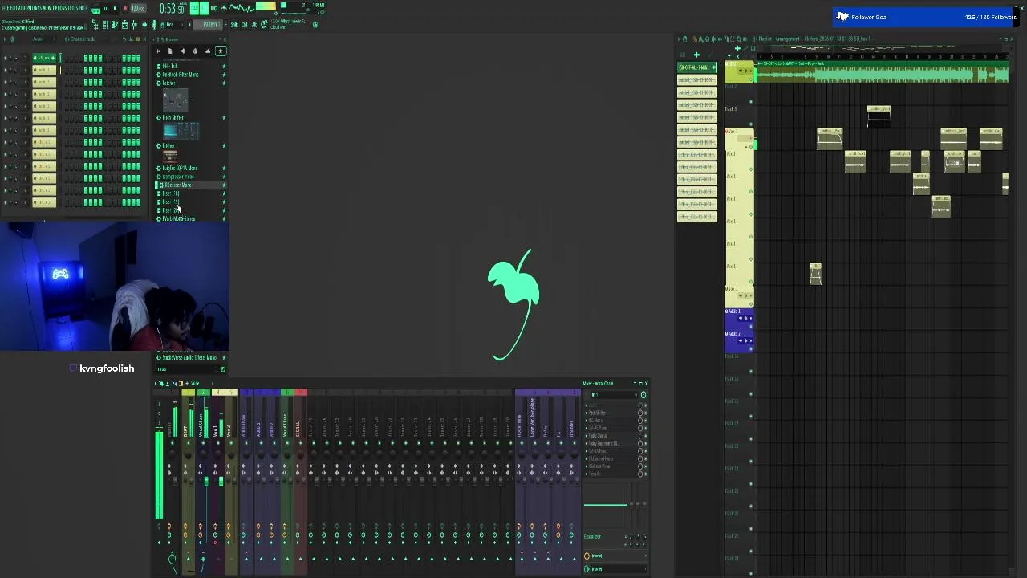Click the microphone recording icon in toolbar
Screen dimensions: 1027x578
coord(154,25)
